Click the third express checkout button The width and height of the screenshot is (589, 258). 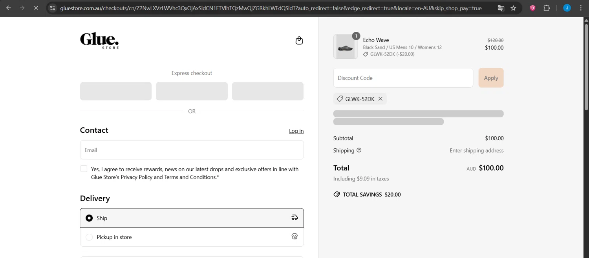[268, 91]
